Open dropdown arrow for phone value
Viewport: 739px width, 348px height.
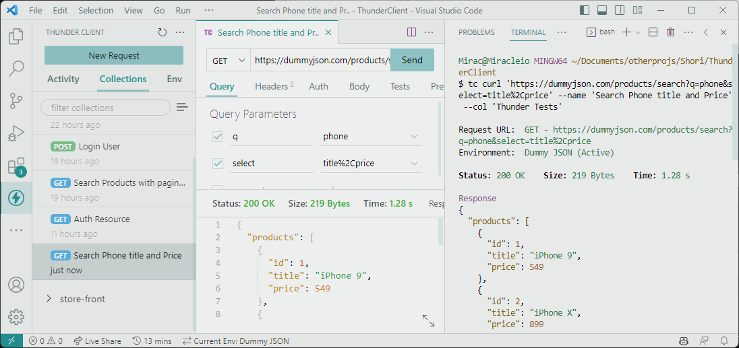[414, 137]
